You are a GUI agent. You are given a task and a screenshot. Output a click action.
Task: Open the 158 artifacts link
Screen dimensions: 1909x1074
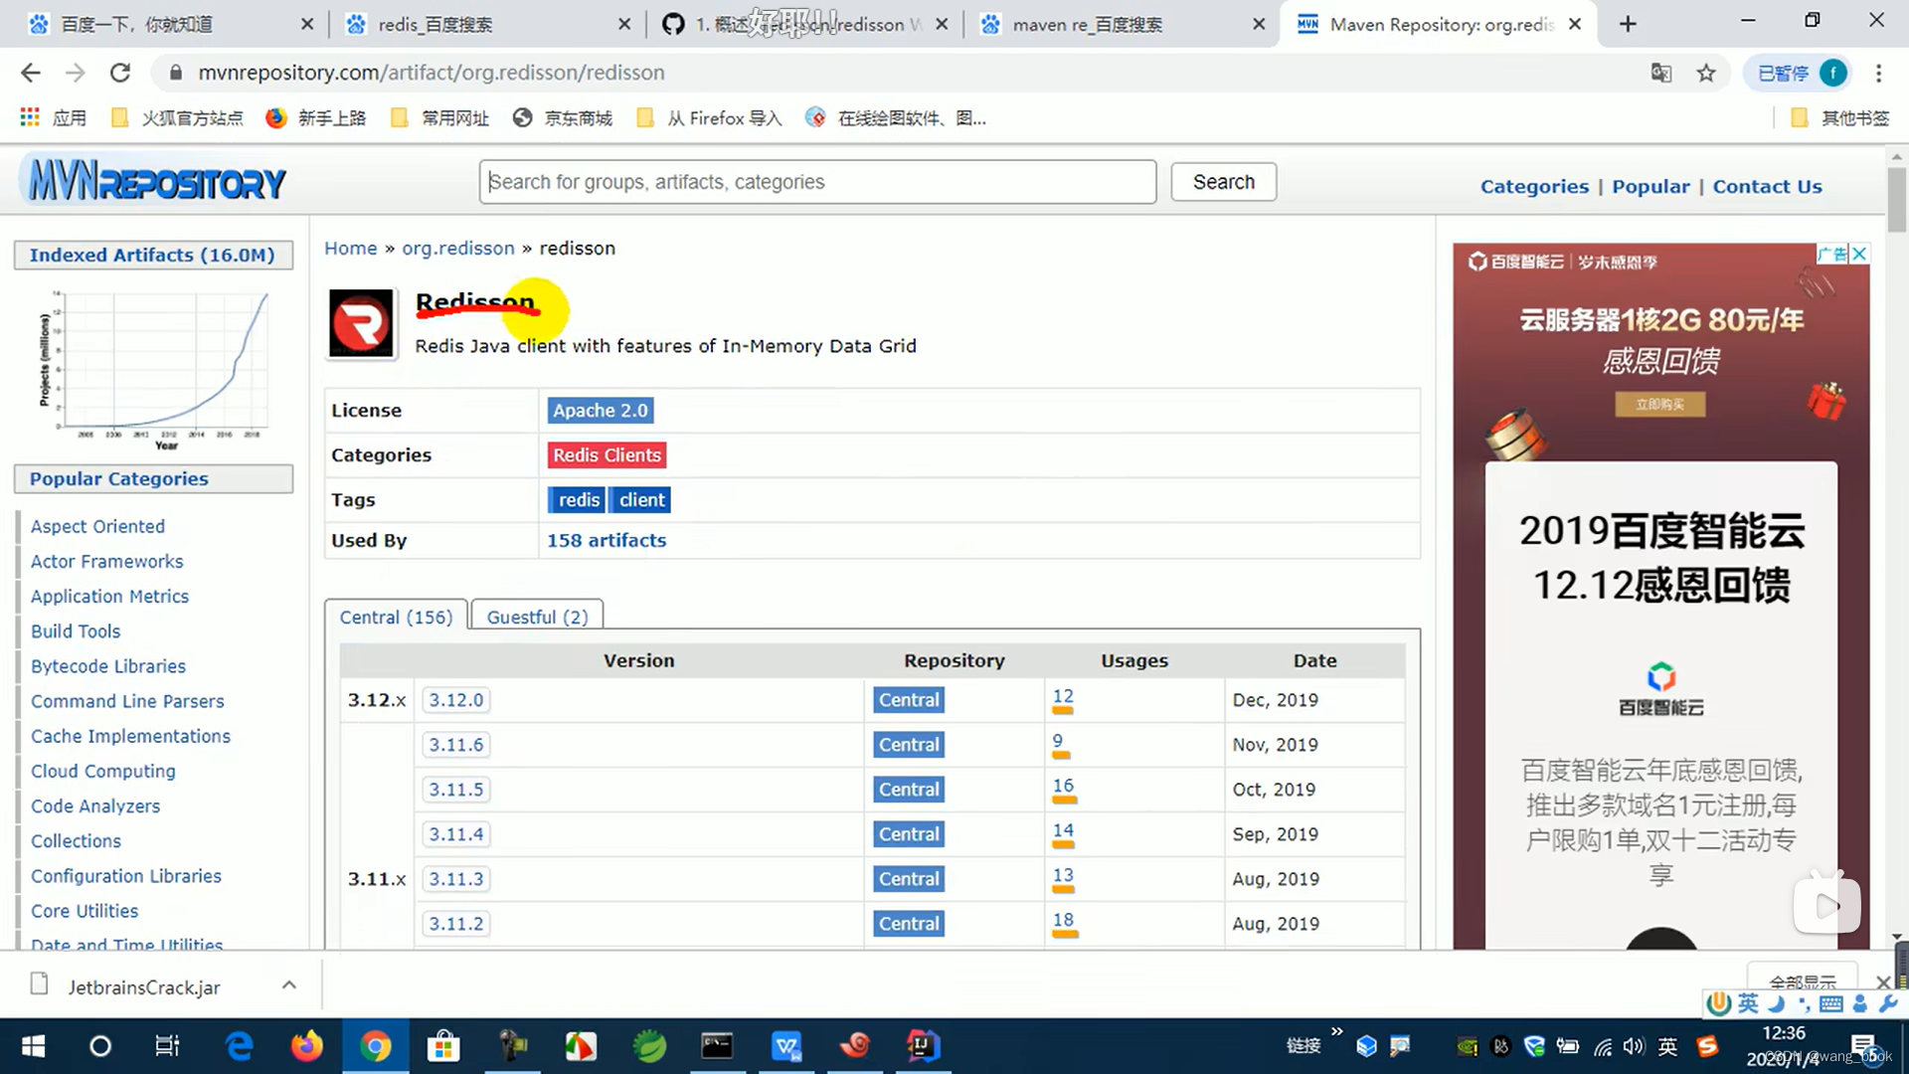607,540
